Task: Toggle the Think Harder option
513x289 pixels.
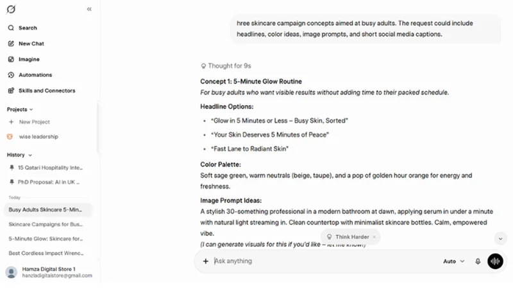Action: click(348, 237)
